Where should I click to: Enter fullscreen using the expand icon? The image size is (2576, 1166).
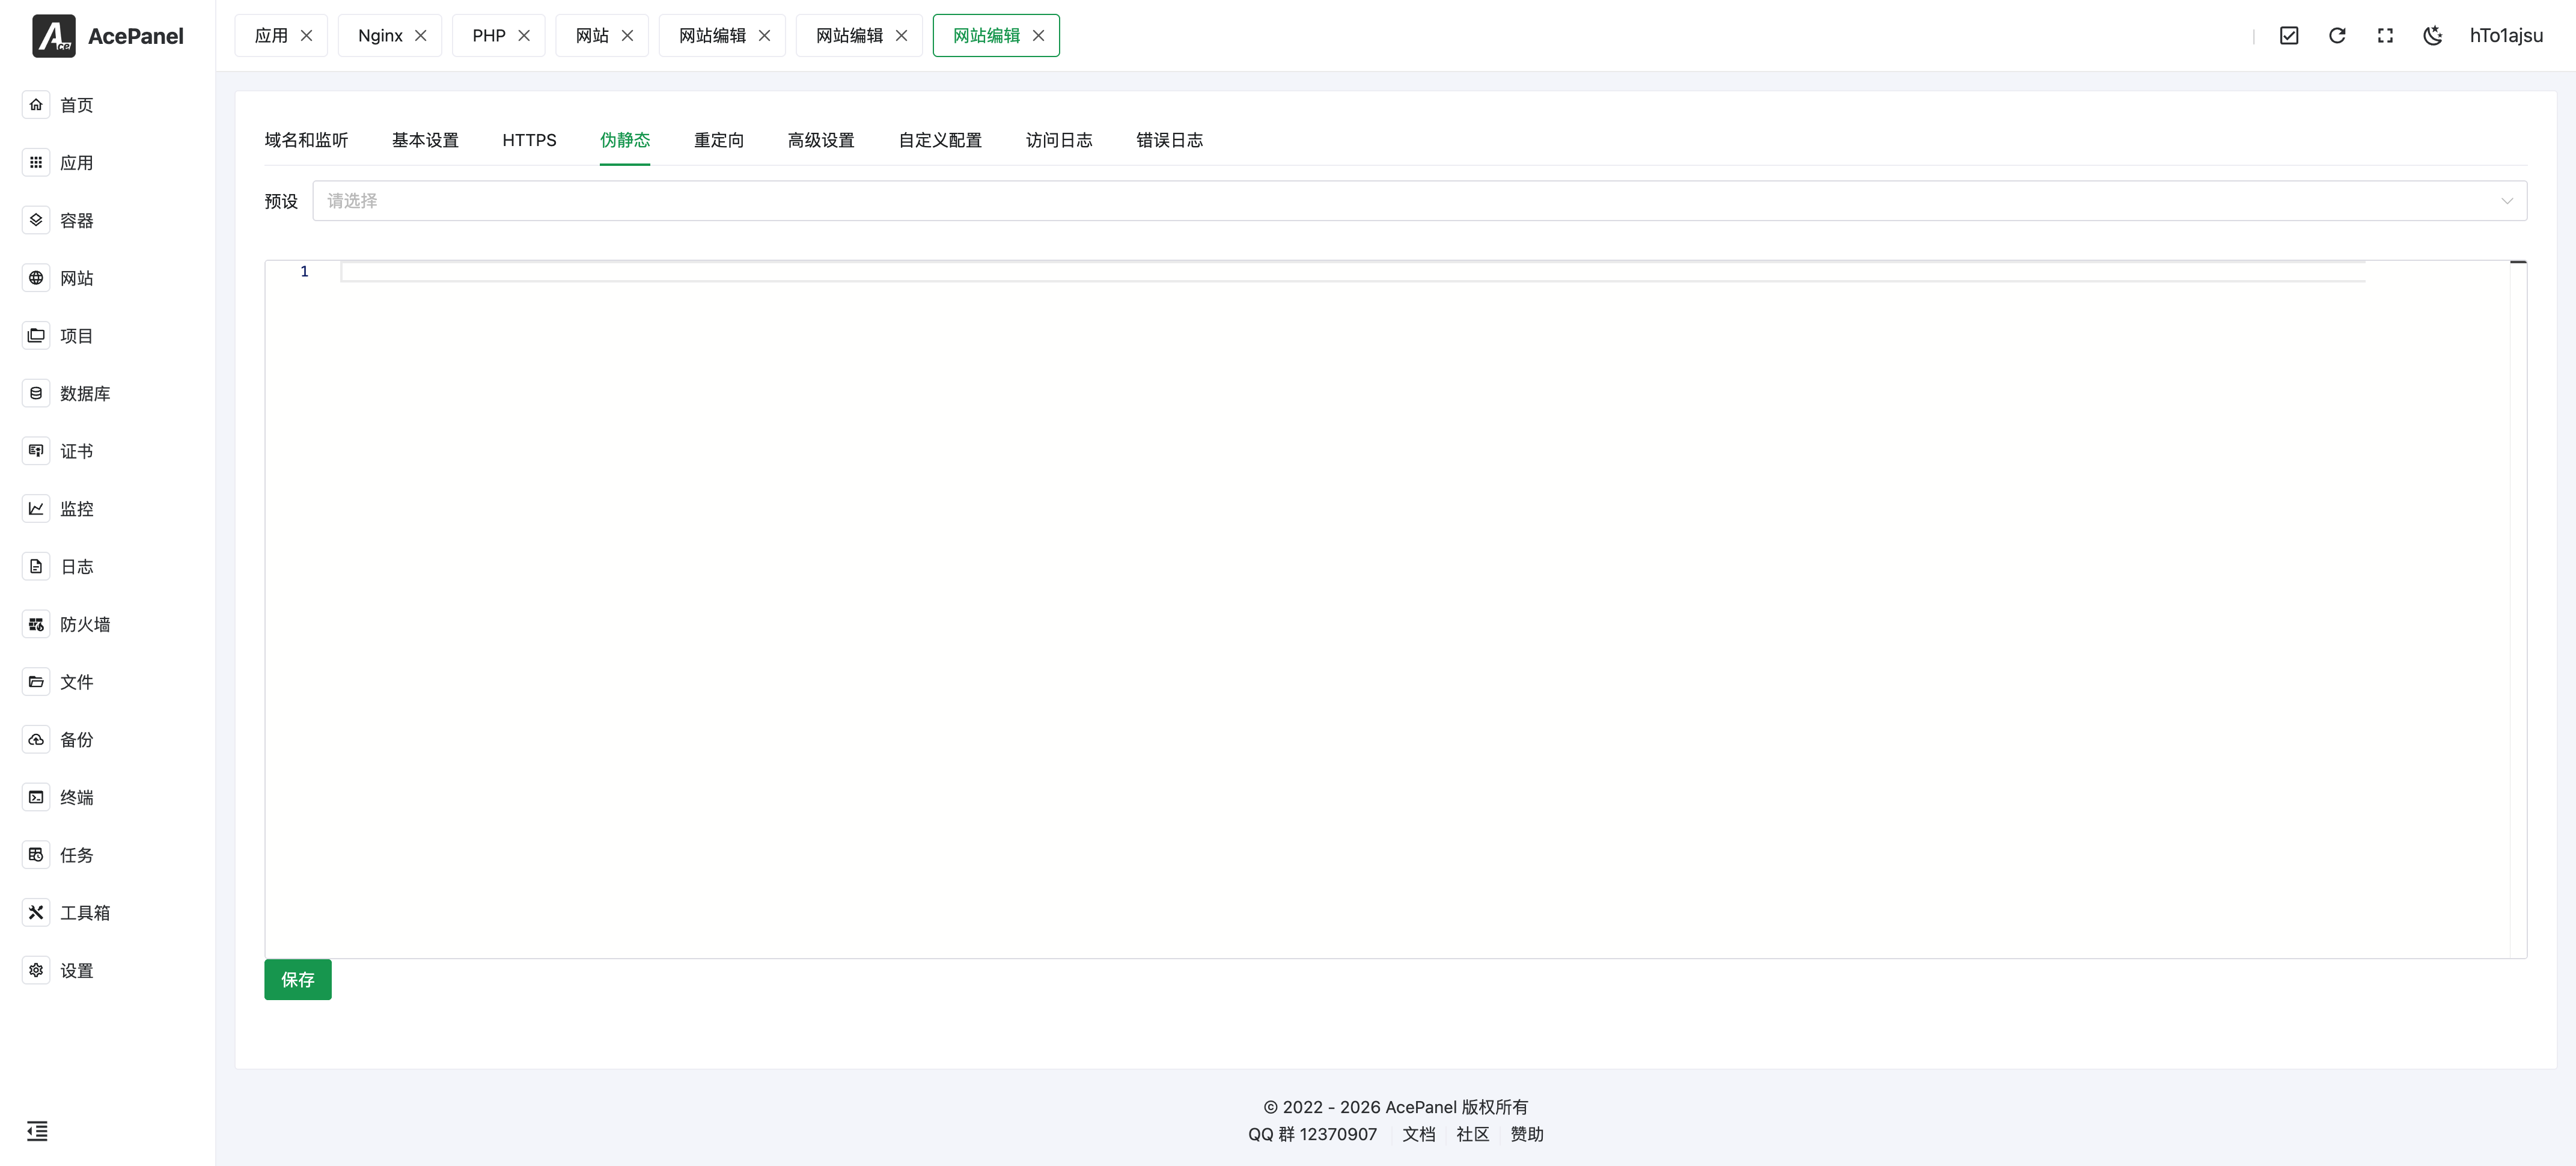click(x=2385, y=36)
